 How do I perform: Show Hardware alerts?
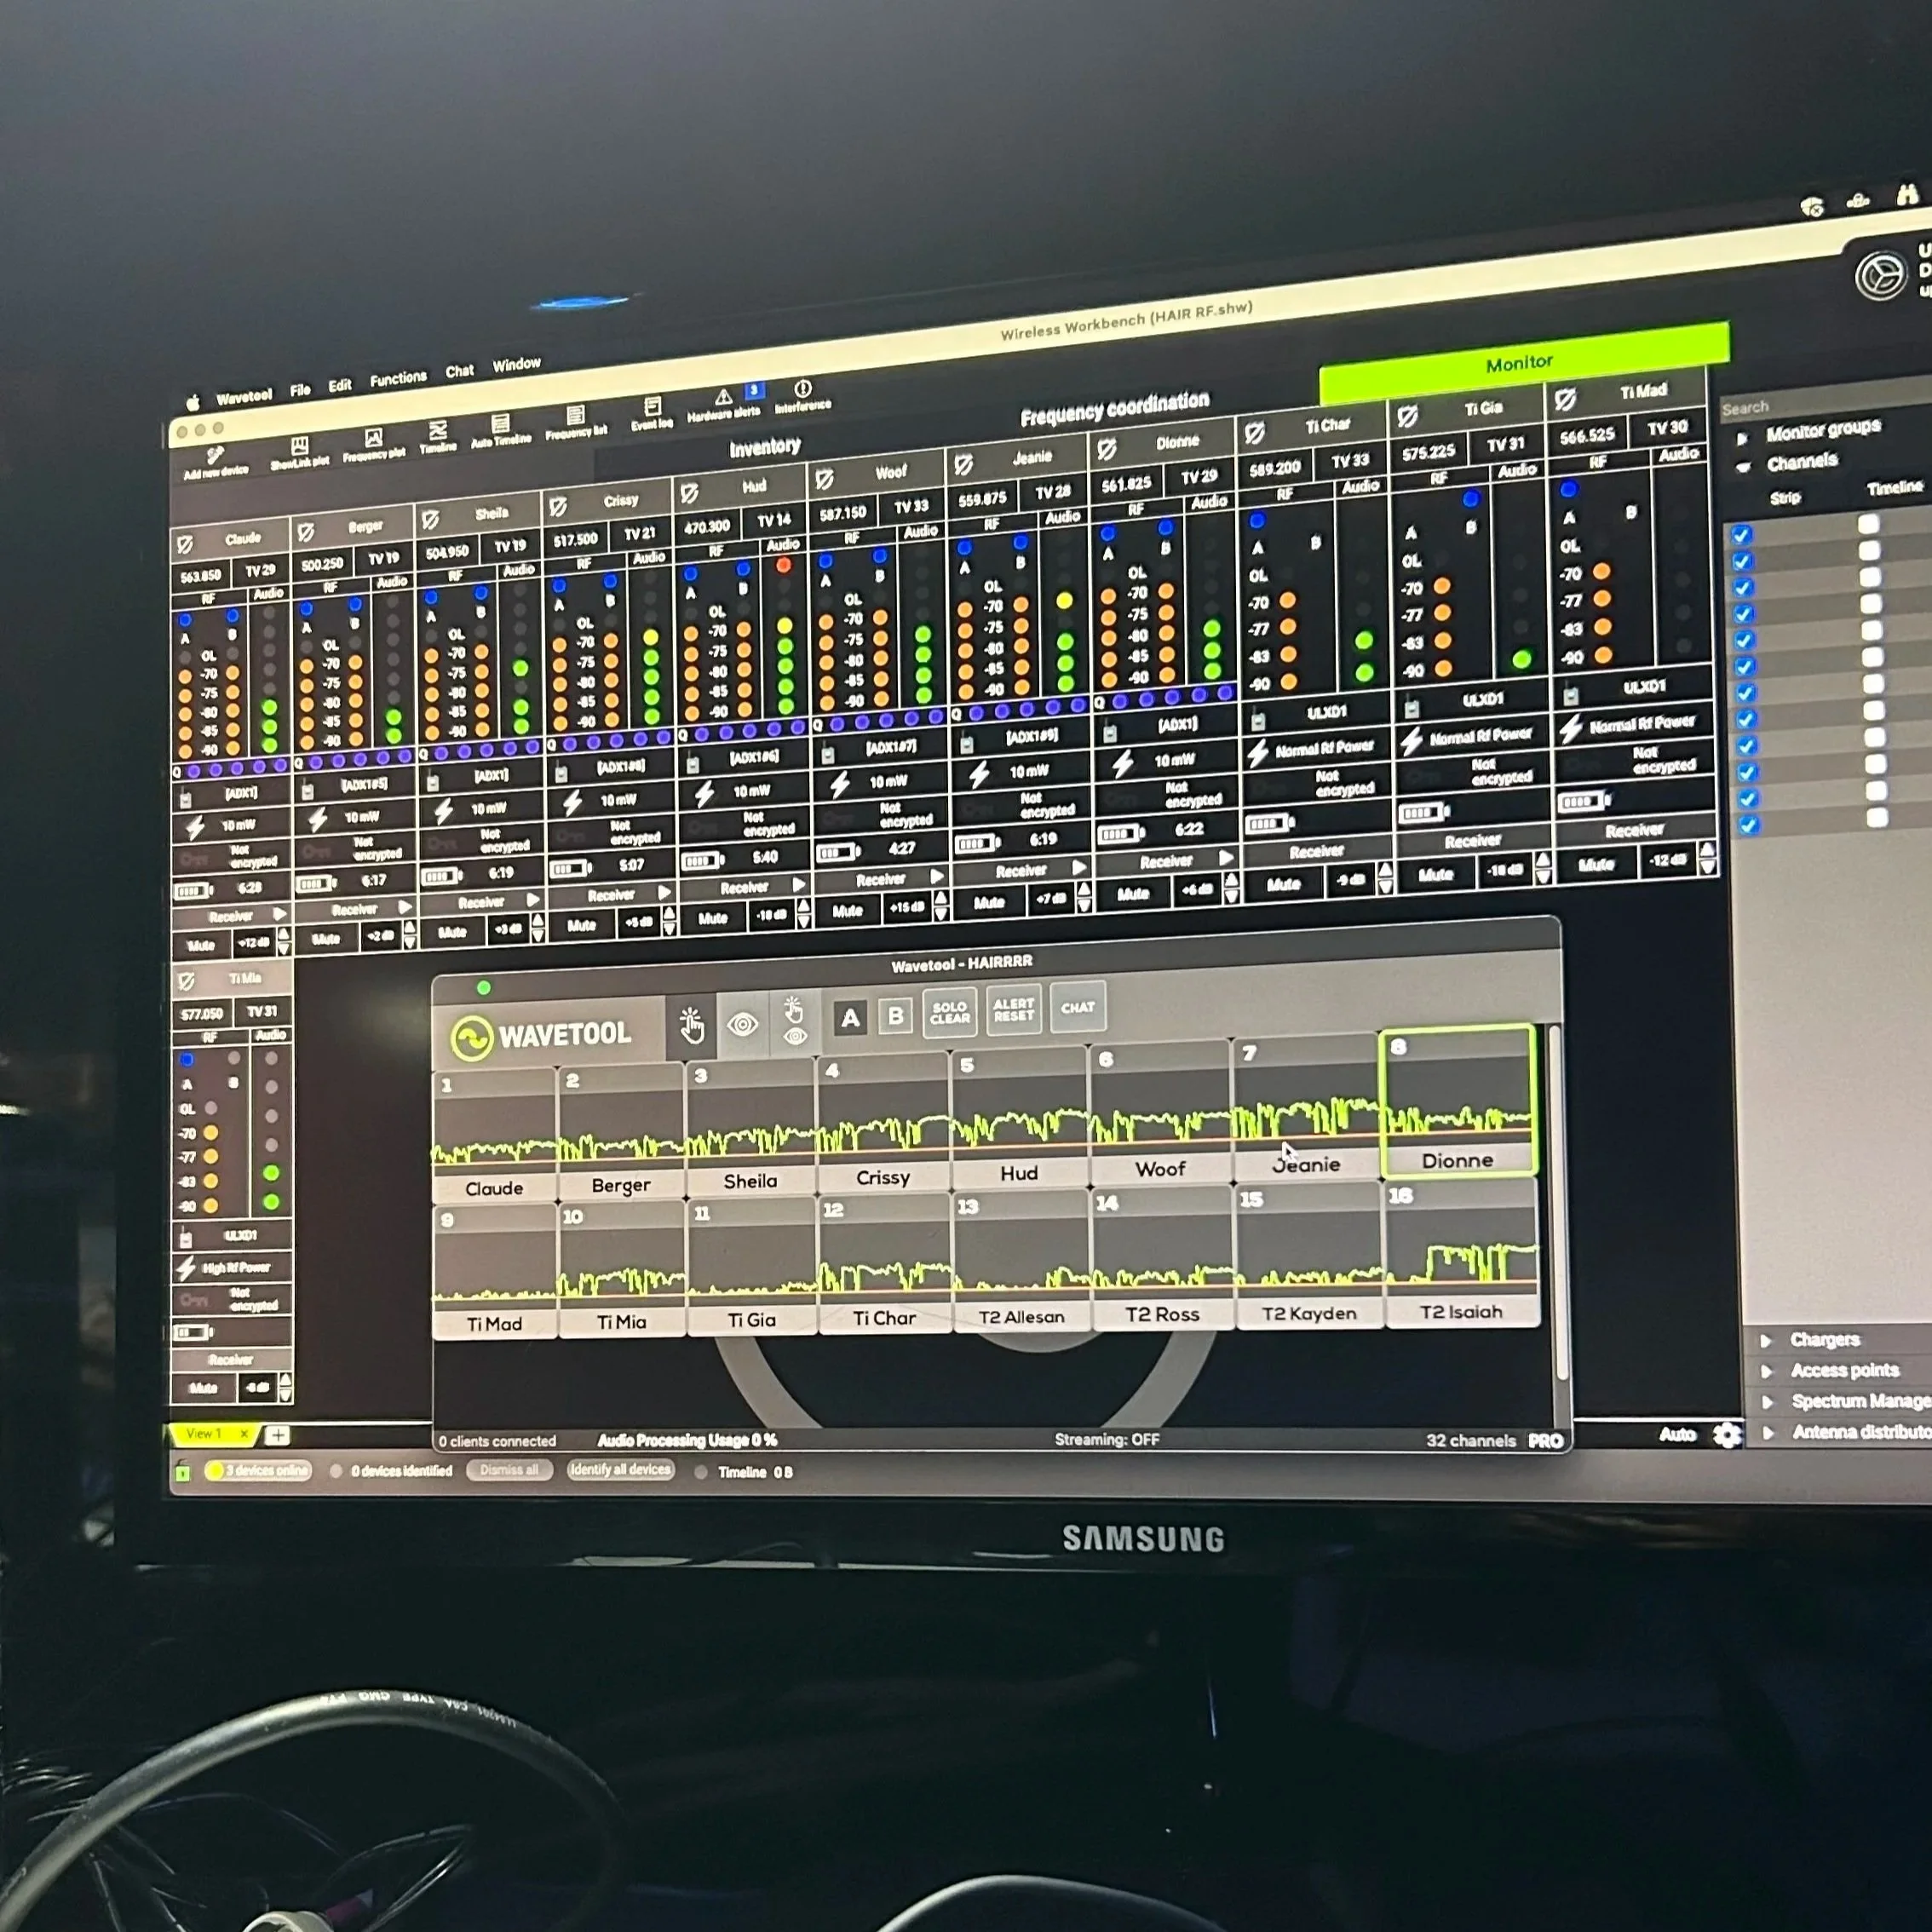(x=723, y=404)
